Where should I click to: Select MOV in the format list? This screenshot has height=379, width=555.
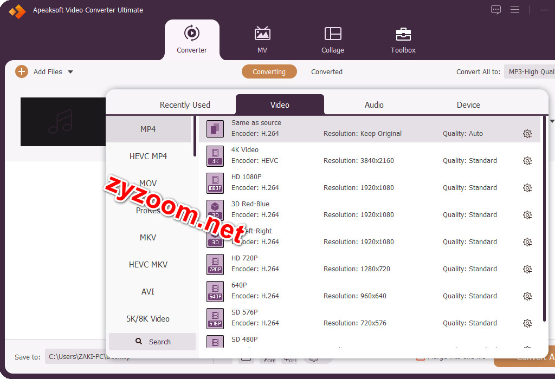coord(149,184)
